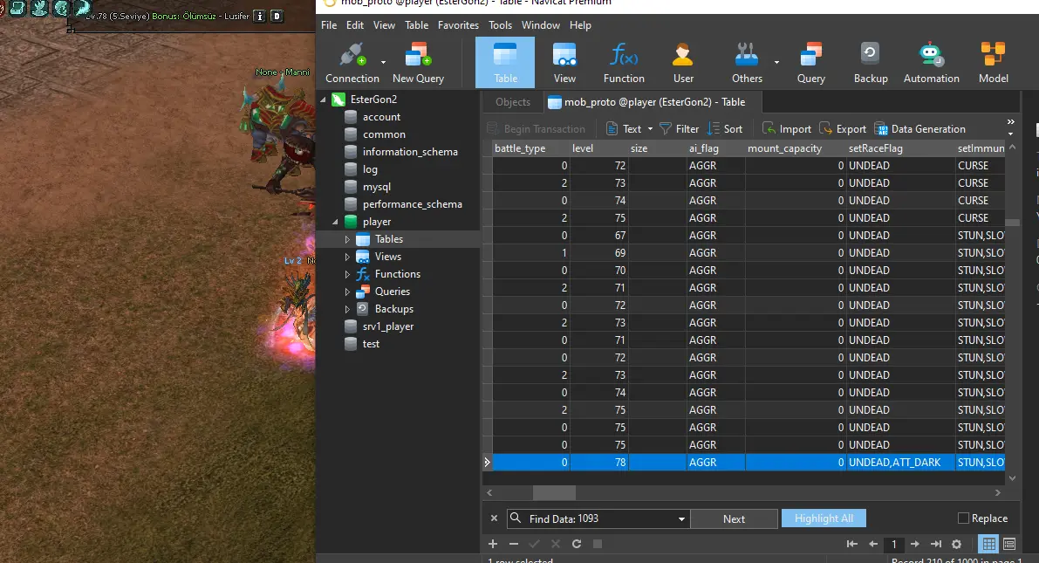Viewport: 1039px width, 563px height.
Task: Add a new record with the plus icon
Action: click(493, 544)
